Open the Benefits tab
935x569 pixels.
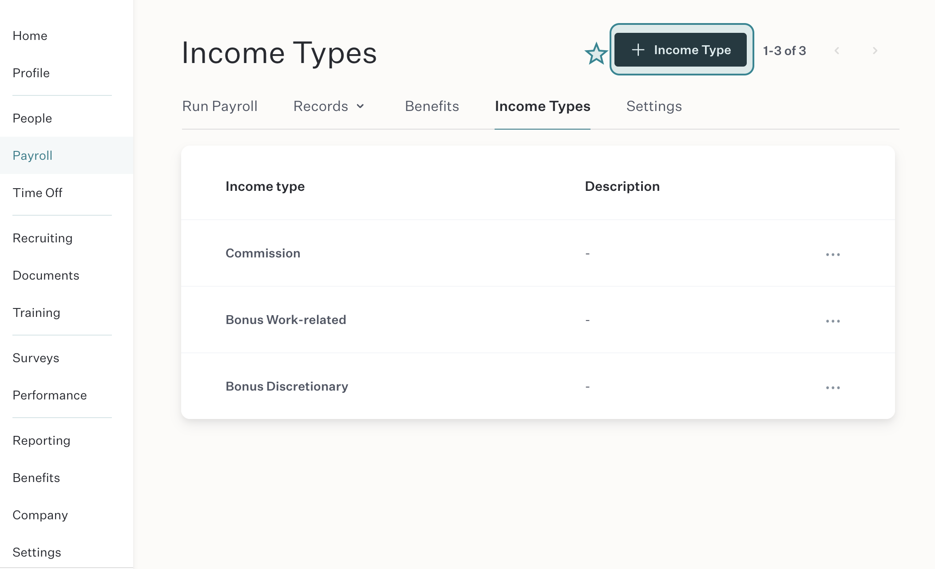click(432, 106)
